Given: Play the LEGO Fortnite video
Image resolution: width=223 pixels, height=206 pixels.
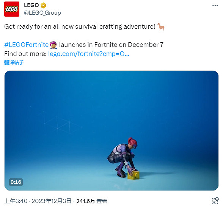Looking at the screenshot, I should pyautogui.click(x=111, y=130).
